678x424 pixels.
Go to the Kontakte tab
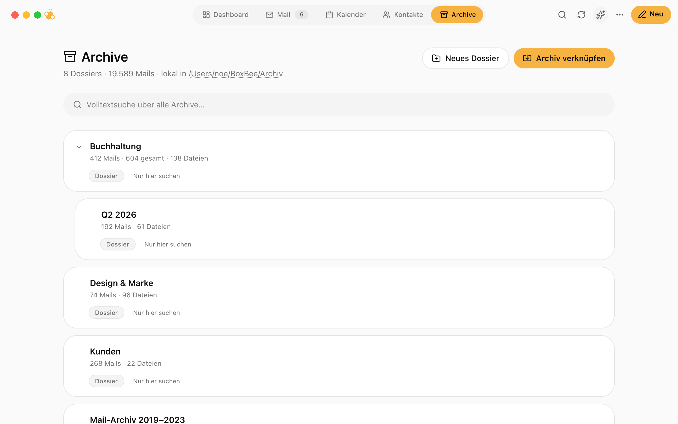pyautogui.click(x=403, y=15)
